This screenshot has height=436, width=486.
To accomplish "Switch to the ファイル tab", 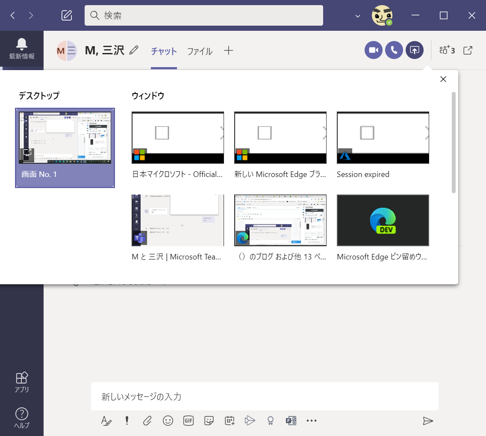I will tap(200, 51).
